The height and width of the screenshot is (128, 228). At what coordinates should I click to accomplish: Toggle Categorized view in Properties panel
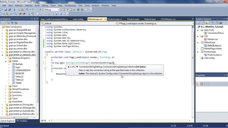[x=198, y=84]
